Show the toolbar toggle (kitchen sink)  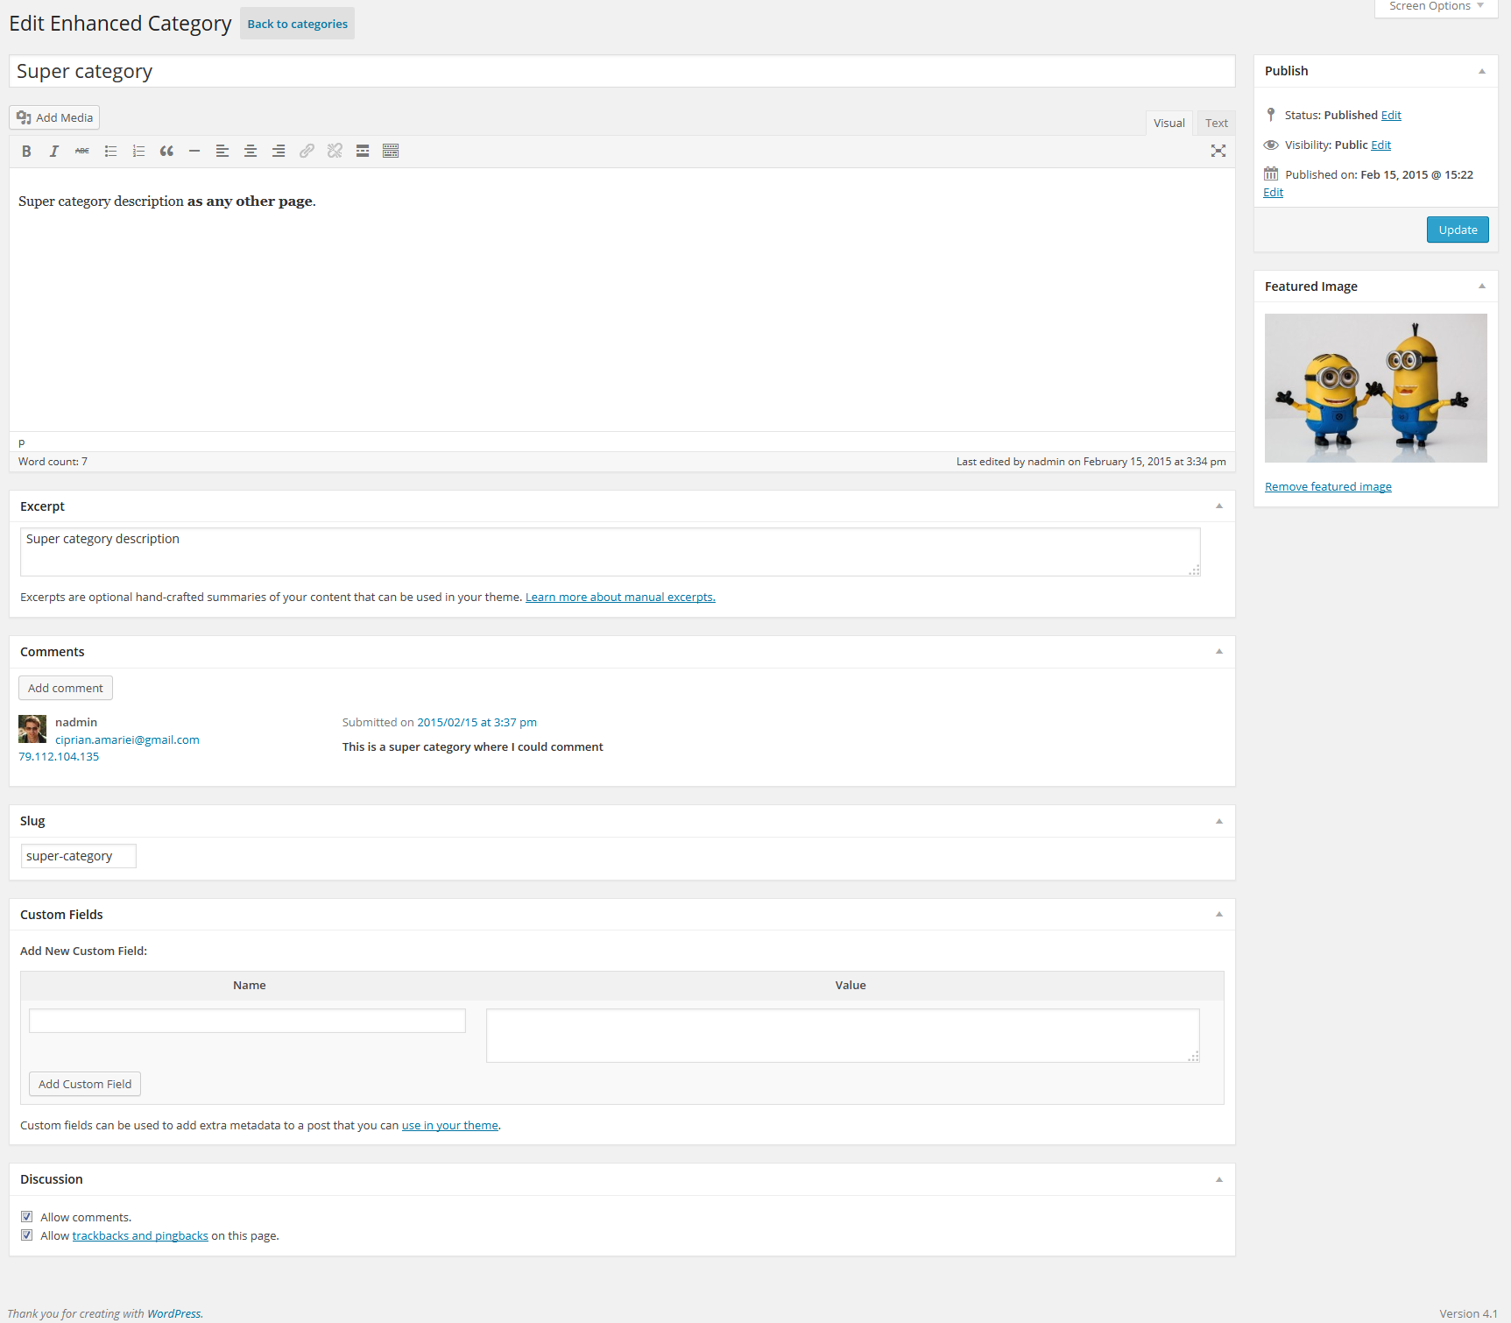pos(391,152)
